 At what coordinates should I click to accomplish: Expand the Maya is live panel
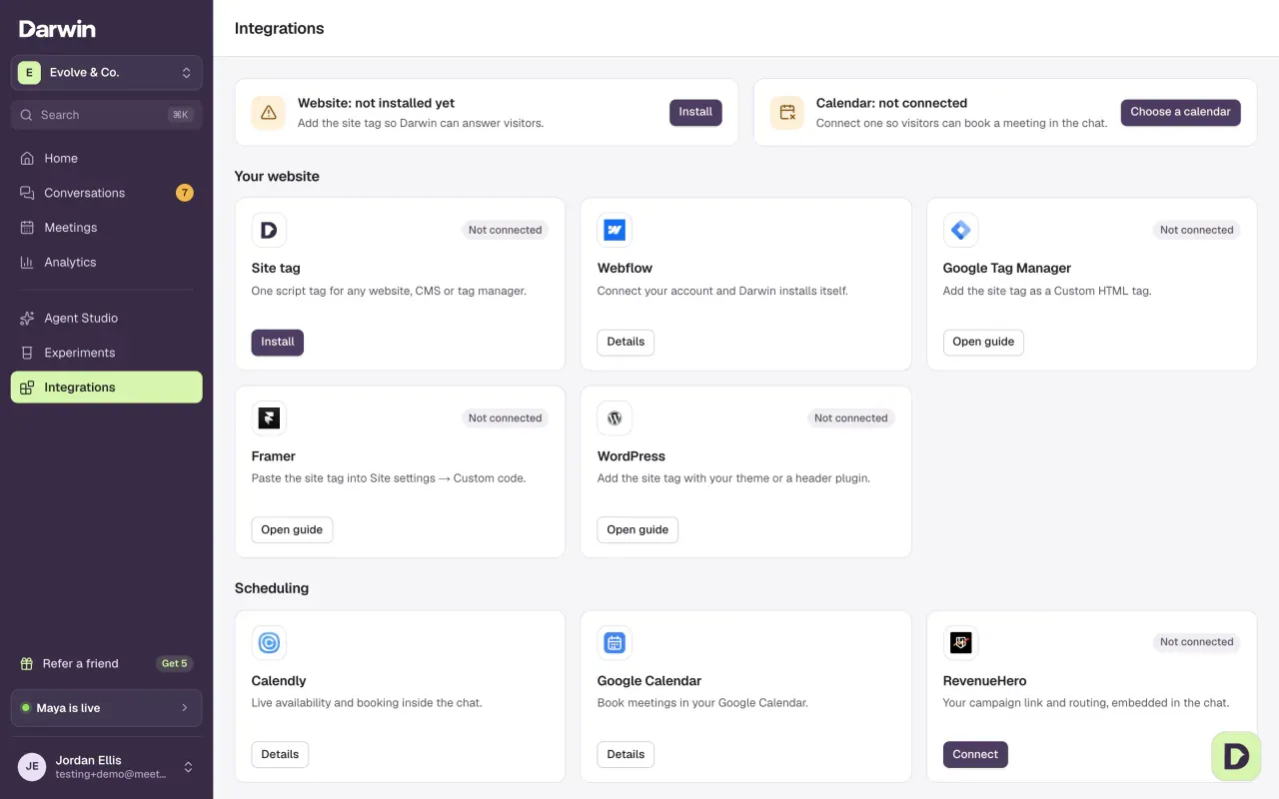(x=107, y=708)
